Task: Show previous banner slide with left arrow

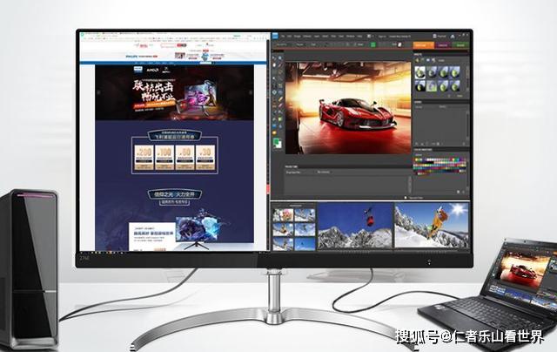Action: (98, 92)
